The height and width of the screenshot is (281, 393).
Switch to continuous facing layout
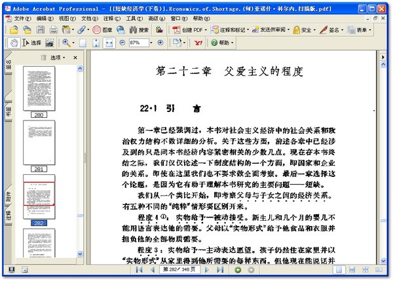365,270
